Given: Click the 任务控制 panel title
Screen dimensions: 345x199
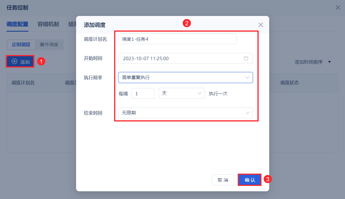Looking at the screenshot, I should click(x=17, y=8).
